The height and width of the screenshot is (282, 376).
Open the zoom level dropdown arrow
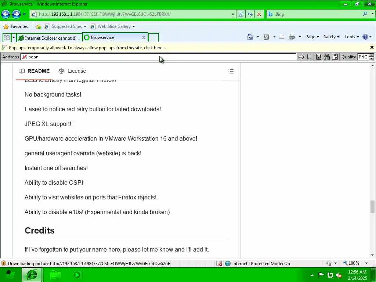(x=366, y=263)
